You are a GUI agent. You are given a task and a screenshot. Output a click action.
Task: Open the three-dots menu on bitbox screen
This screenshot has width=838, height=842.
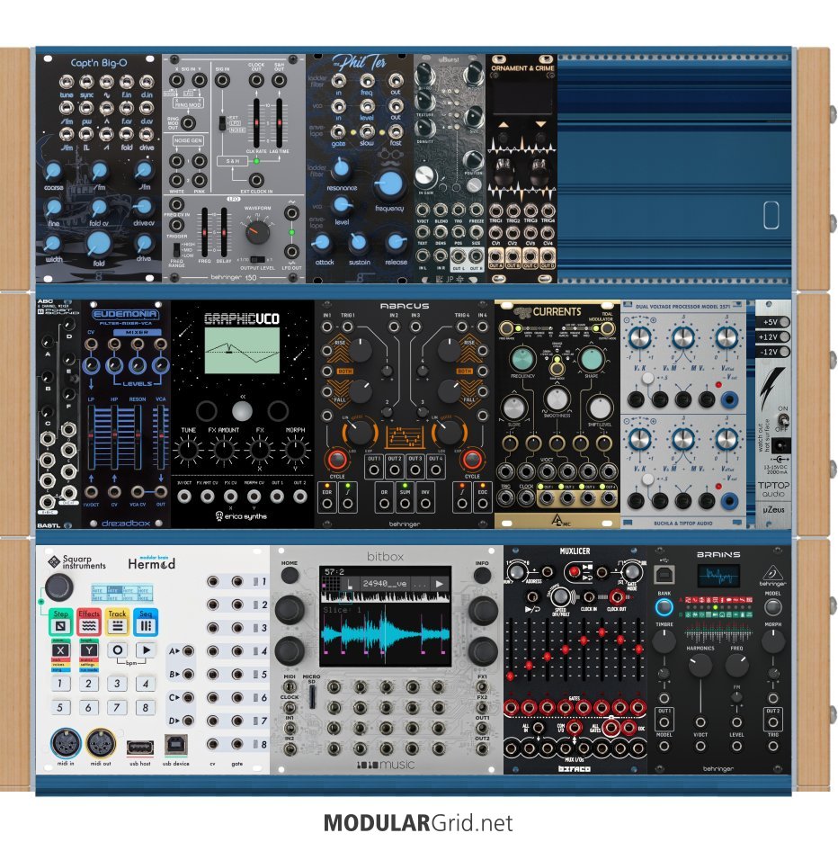[x=422, y=584]
